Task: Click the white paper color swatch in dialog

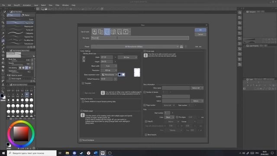Action: tap(123, 75)
